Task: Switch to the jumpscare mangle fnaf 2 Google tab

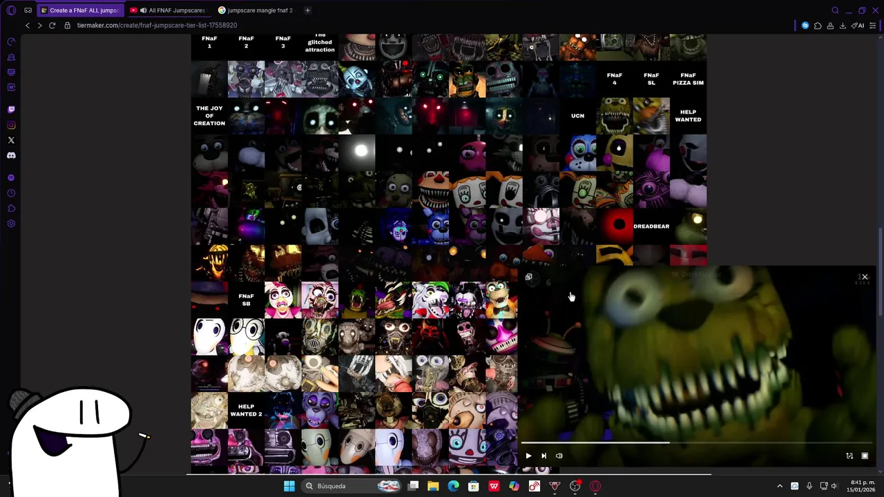Action: pyautogui.click(x=256, y=10)
